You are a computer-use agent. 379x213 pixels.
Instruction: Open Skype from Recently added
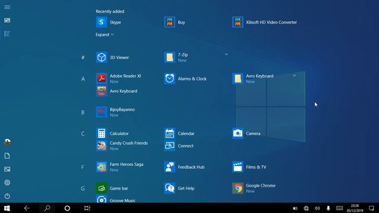108,22
